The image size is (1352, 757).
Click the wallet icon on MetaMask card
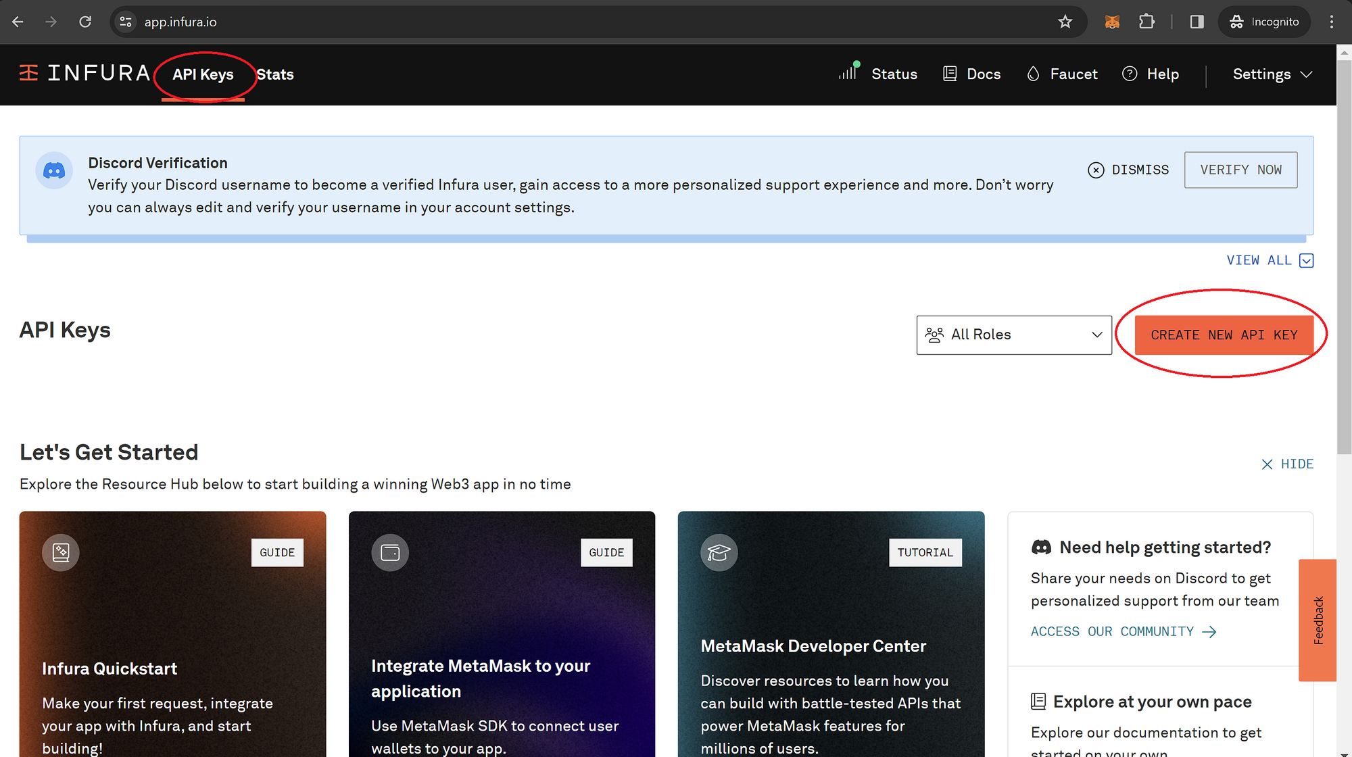point(390,553)
